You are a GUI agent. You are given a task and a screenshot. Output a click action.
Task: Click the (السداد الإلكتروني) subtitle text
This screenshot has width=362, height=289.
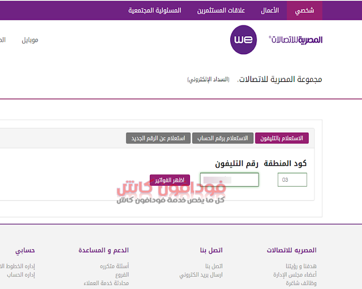[209, 80]
